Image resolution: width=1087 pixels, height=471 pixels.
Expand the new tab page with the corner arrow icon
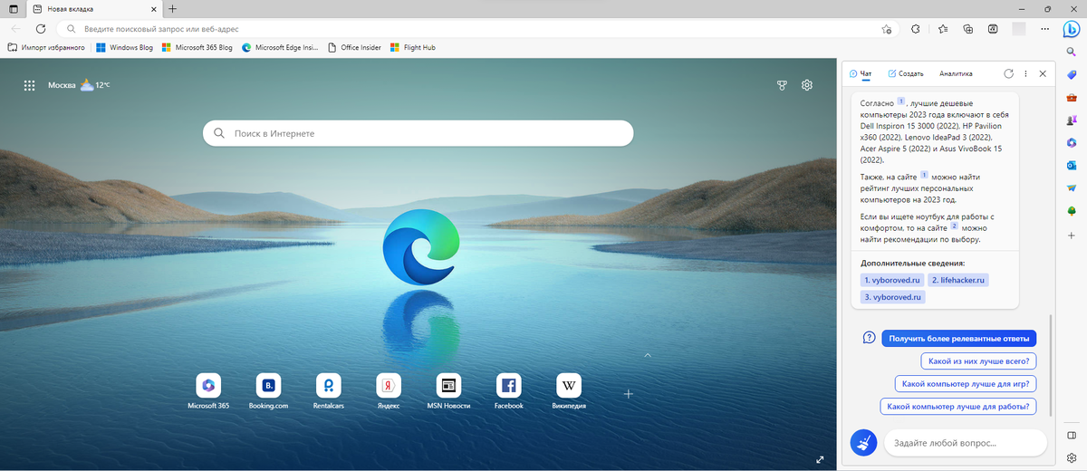pyautogui.click(x=820, y=459)
